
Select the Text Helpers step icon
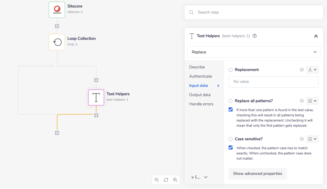point(96,97)
